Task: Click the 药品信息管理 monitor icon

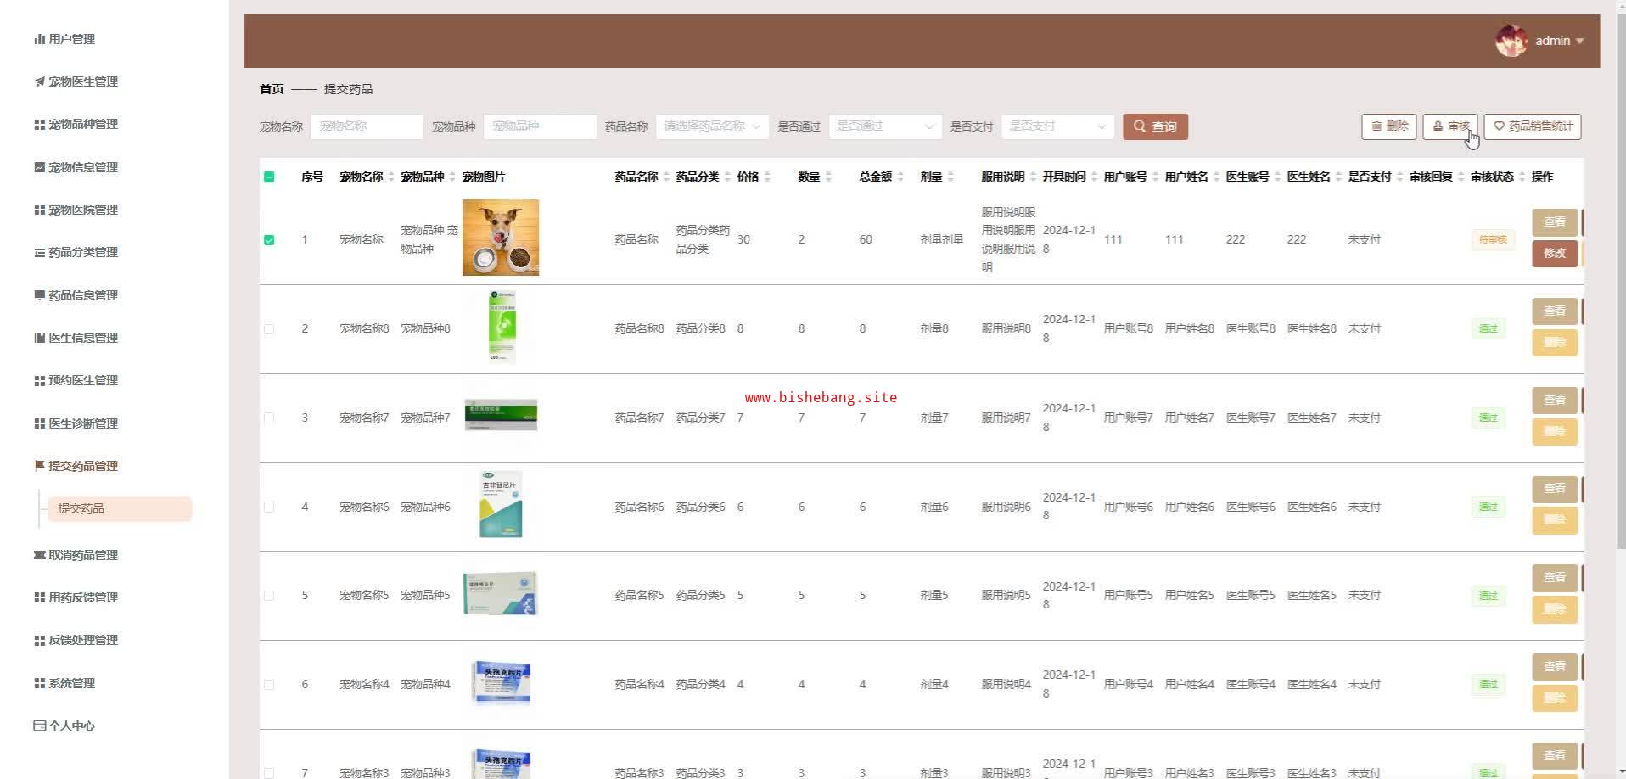Action: pos(39,295)
